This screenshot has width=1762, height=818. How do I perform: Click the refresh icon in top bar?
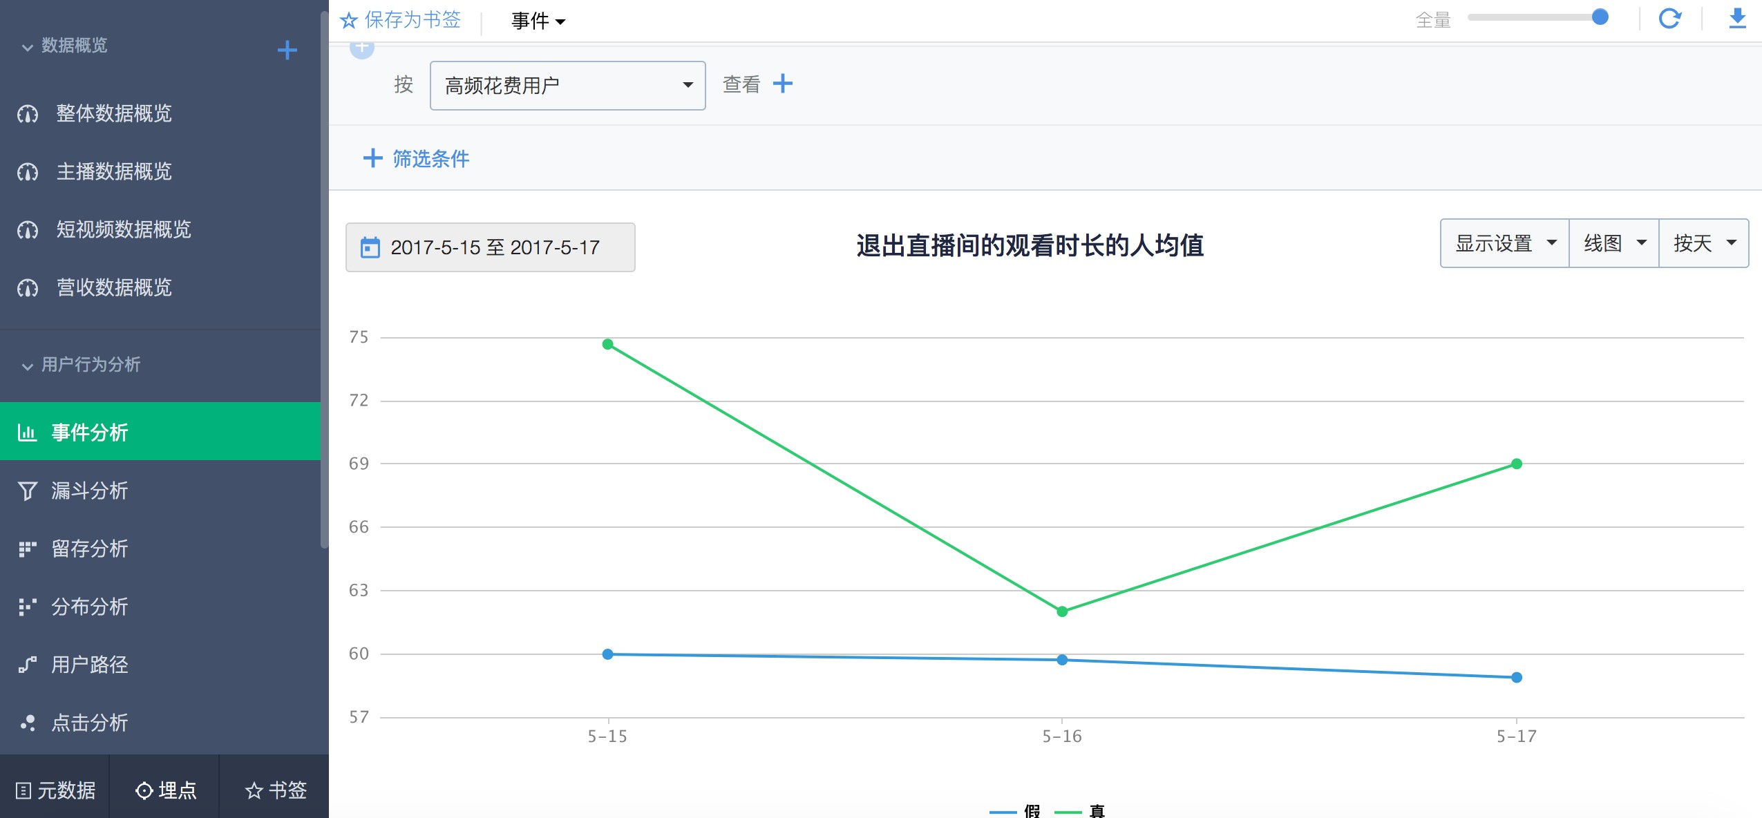(x=1669, y=19)
